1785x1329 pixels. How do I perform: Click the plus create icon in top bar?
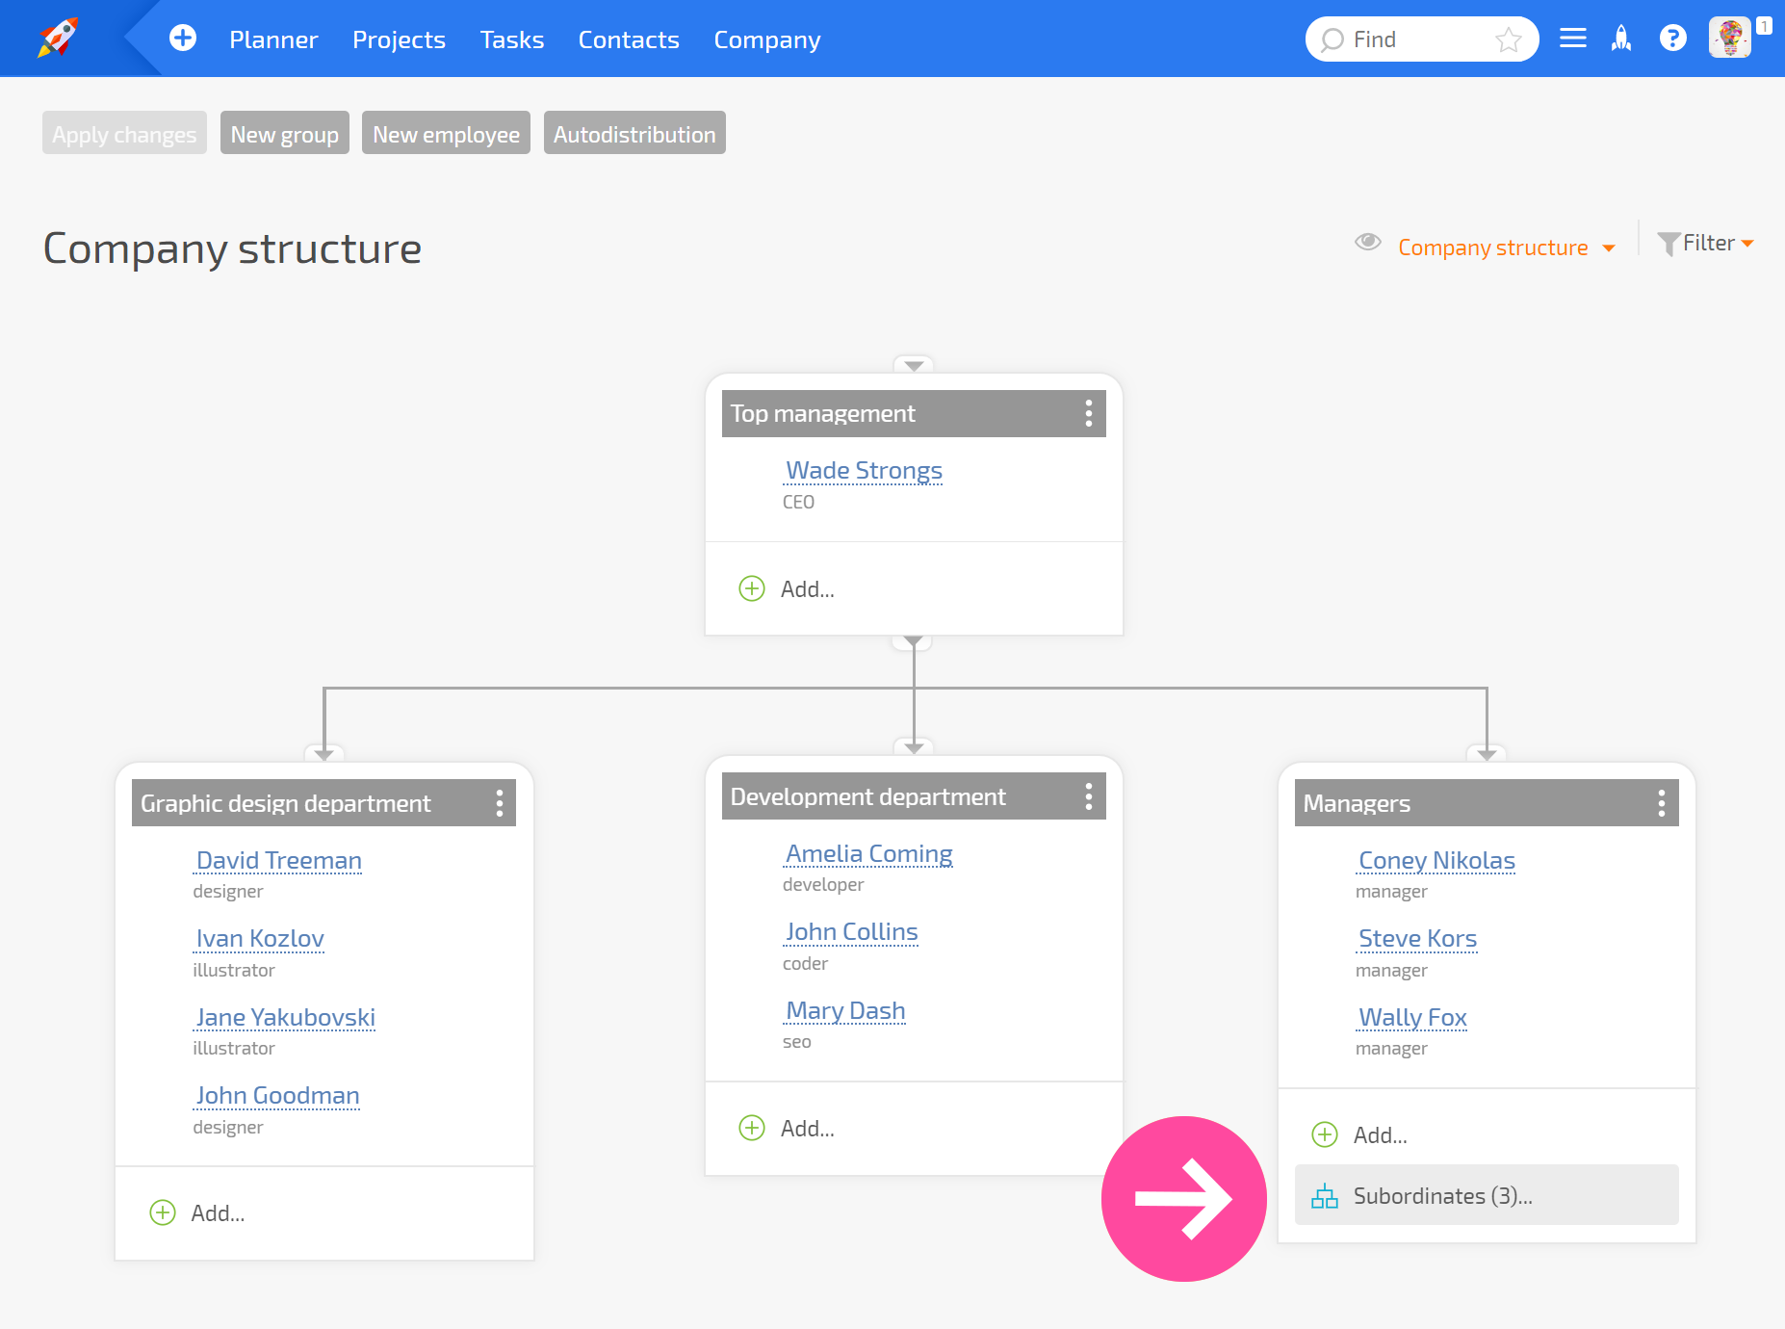(183, 39)
